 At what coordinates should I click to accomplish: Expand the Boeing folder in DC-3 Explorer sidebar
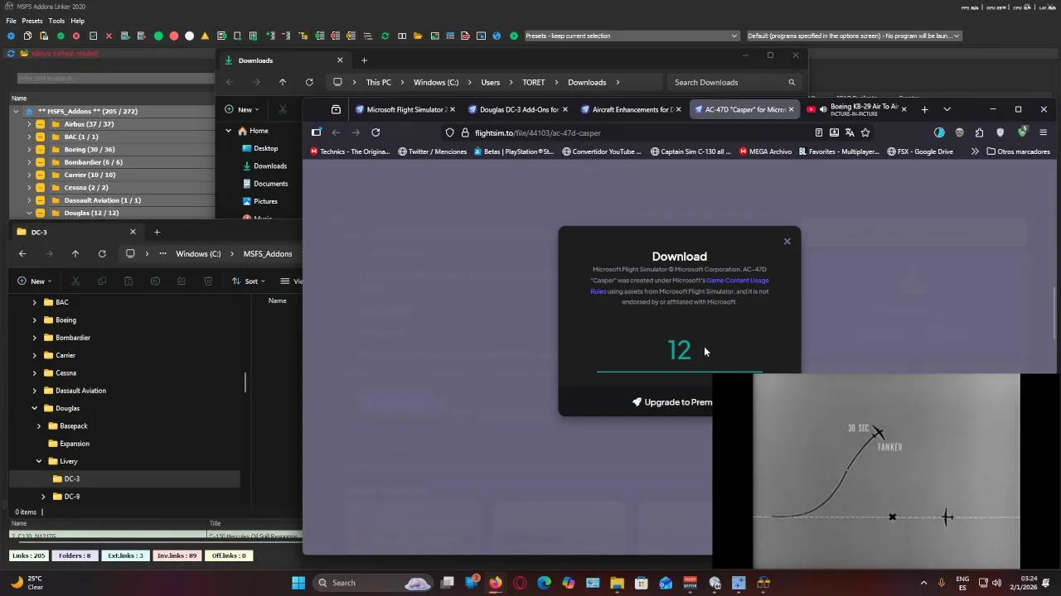[35, 320]
